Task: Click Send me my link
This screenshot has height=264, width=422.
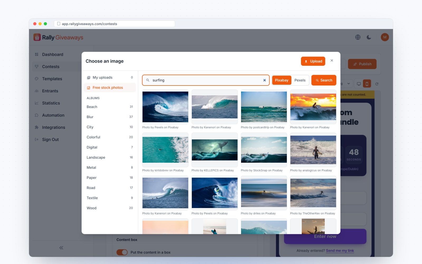Action: tap(340, 251)
